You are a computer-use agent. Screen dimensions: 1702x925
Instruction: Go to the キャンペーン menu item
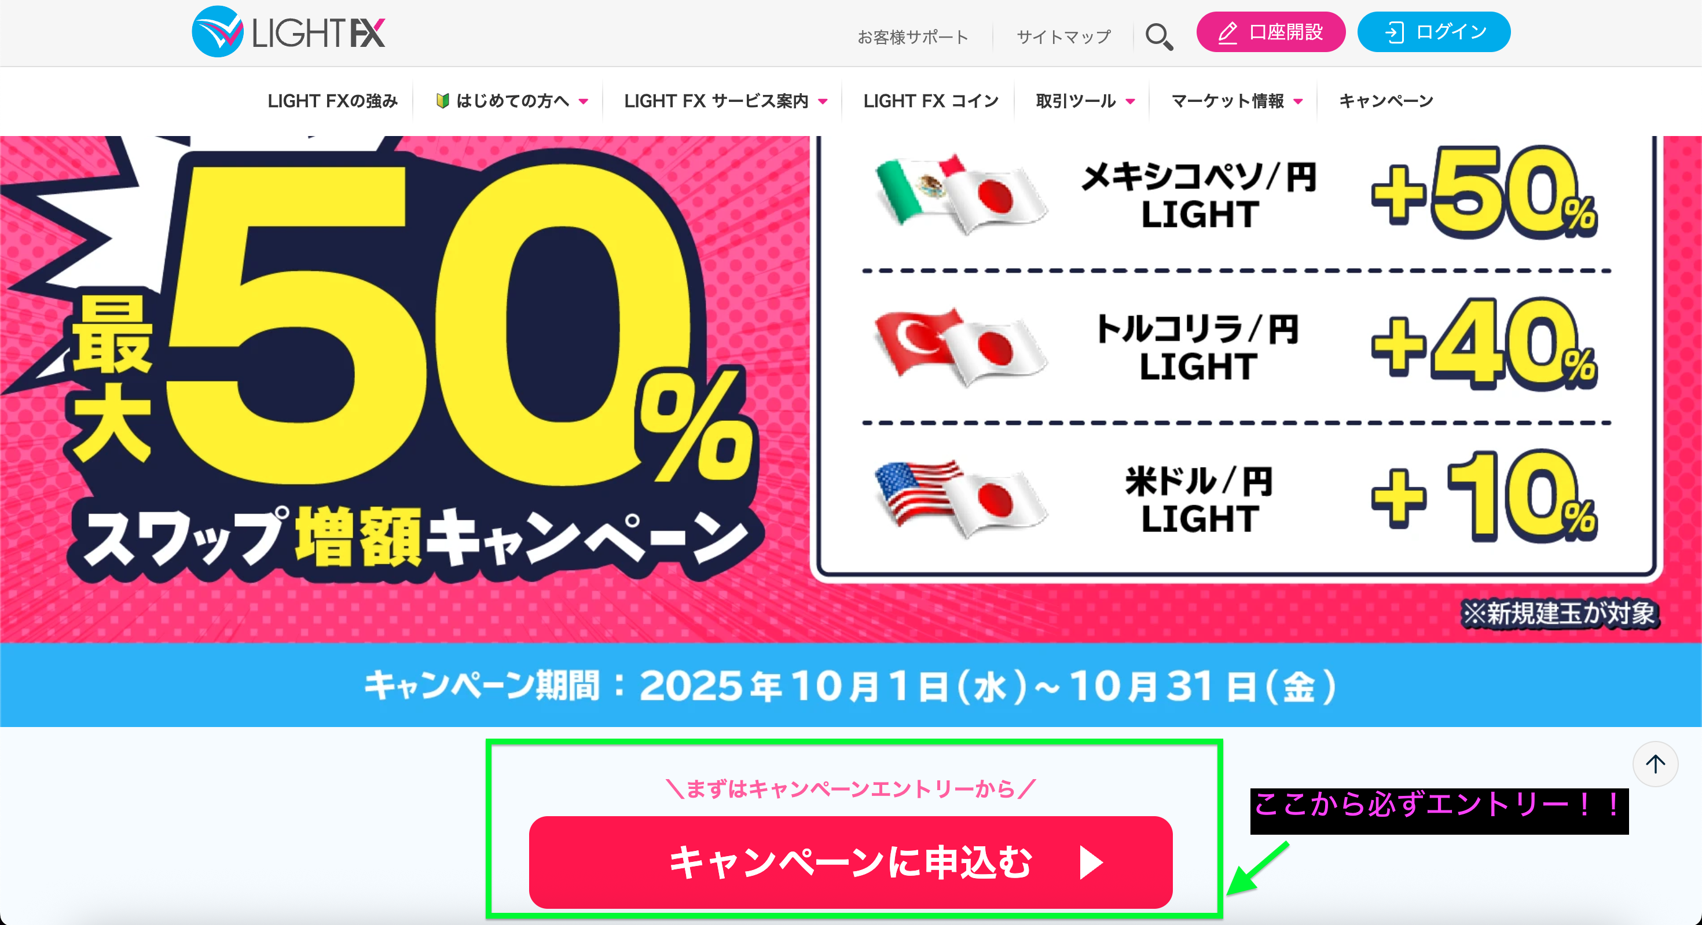1386,101
